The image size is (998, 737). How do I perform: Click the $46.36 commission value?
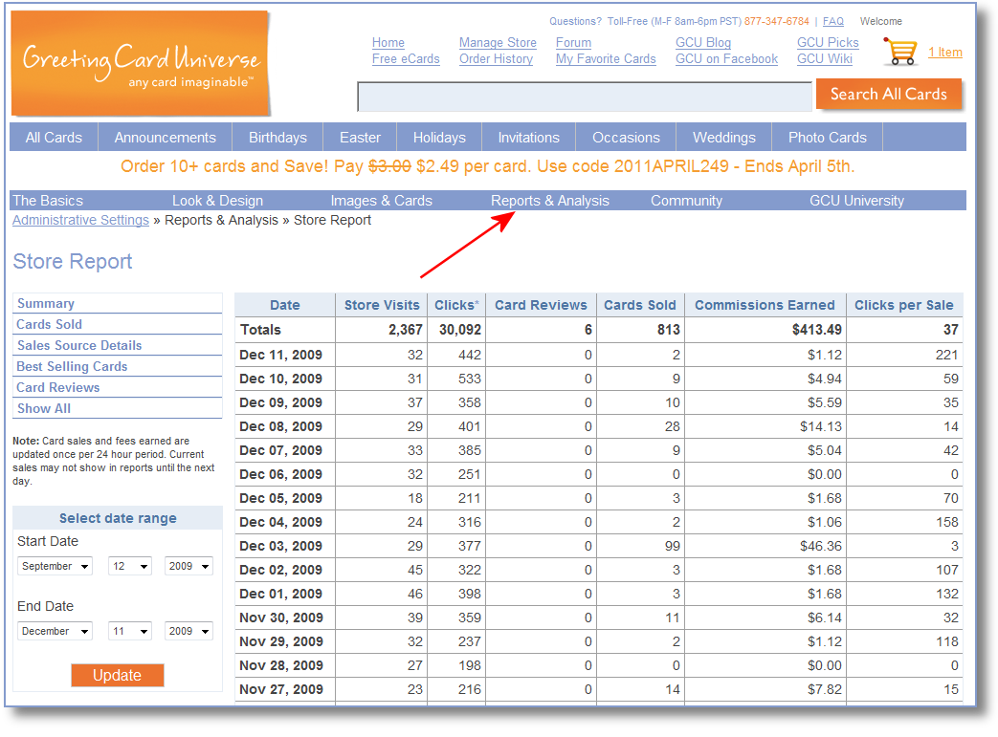point(820,546)
